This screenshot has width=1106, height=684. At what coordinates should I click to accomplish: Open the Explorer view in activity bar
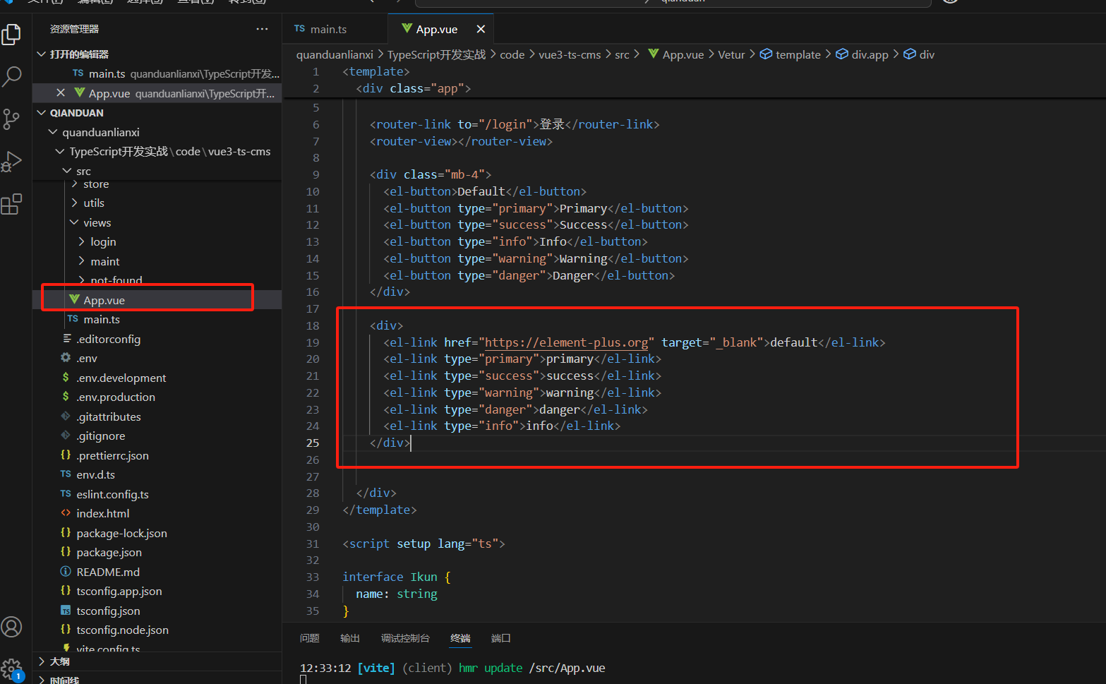12,34
